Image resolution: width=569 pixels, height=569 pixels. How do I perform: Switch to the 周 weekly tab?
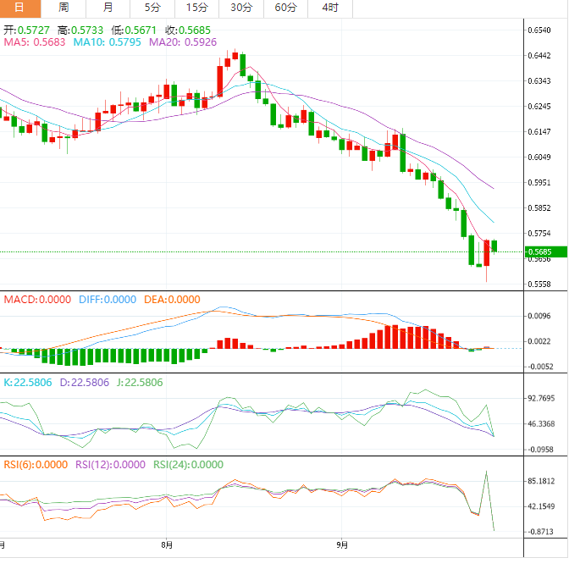click(x=64, y=8)
